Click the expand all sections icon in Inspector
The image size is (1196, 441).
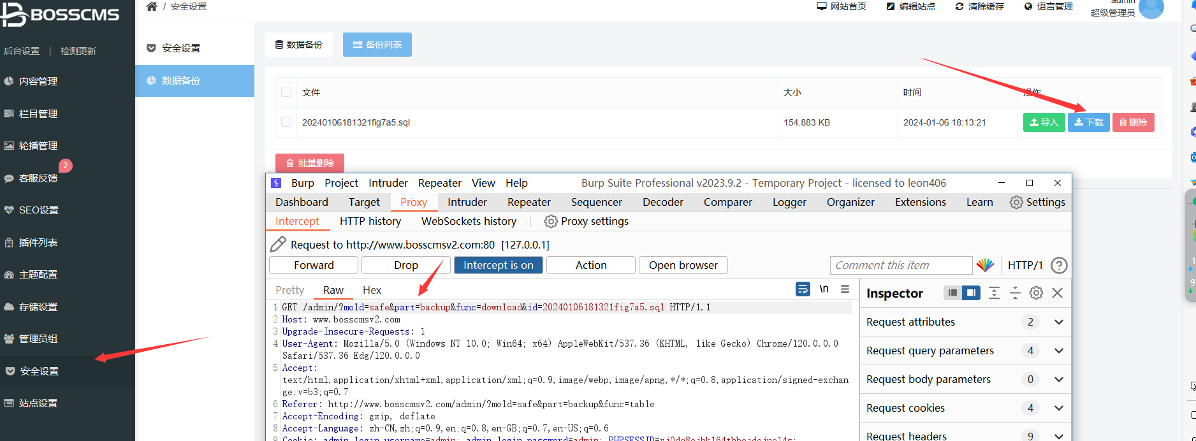click(994, 293)
